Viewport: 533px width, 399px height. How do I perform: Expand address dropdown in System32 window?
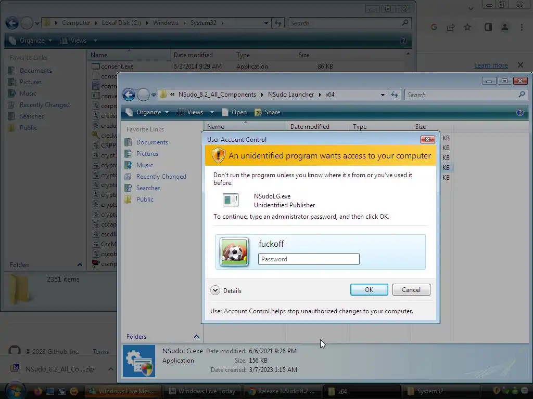[x=266, y=23]
